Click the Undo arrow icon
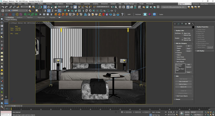The height and width of the screenshot is (116, 215). point(3,7)
